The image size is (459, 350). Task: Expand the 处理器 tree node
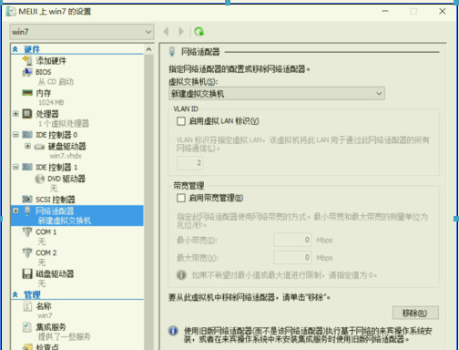[15, 114]
